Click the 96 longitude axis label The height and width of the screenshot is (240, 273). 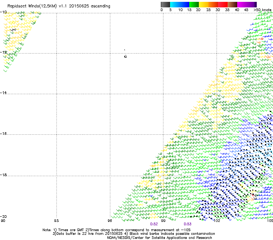(110, 221)
